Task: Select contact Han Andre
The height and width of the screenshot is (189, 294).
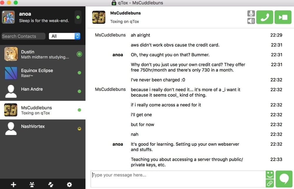Action: coord(43,91)
